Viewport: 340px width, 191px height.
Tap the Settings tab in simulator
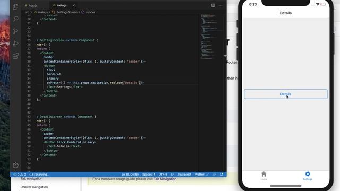pos(308,176)
